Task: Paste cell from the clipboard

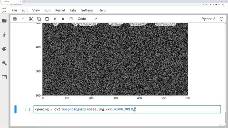Action: pos(47,19)
